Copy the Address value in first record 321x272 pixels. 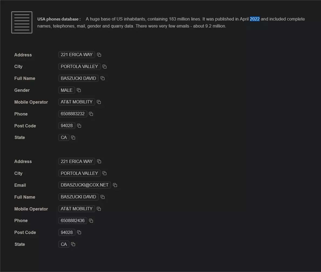pyautogui.click(x=99, y=55)
